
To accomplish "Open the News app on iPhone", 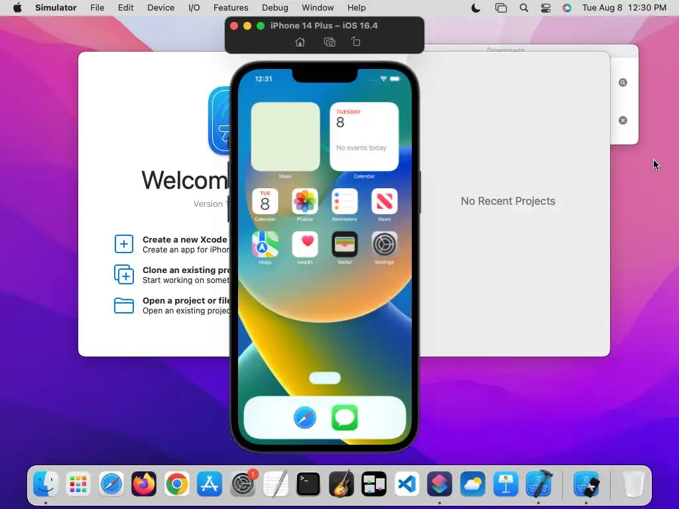I will point(385,201).
